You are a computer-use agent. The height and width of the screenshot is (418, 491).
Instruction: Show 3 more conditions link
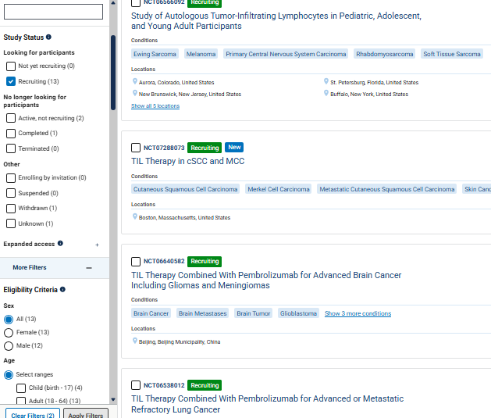(358, 313)
